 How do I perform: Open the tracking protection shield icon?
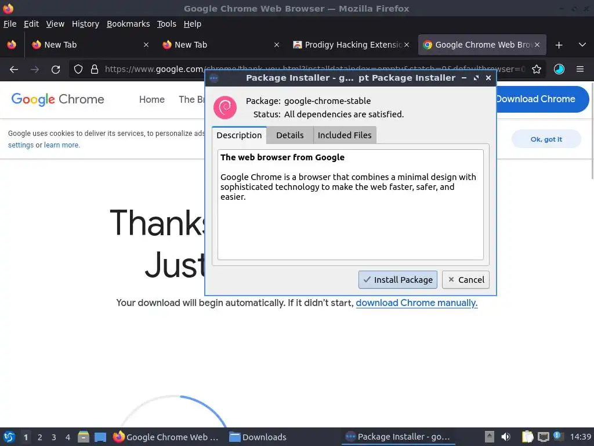coord(78,69)
